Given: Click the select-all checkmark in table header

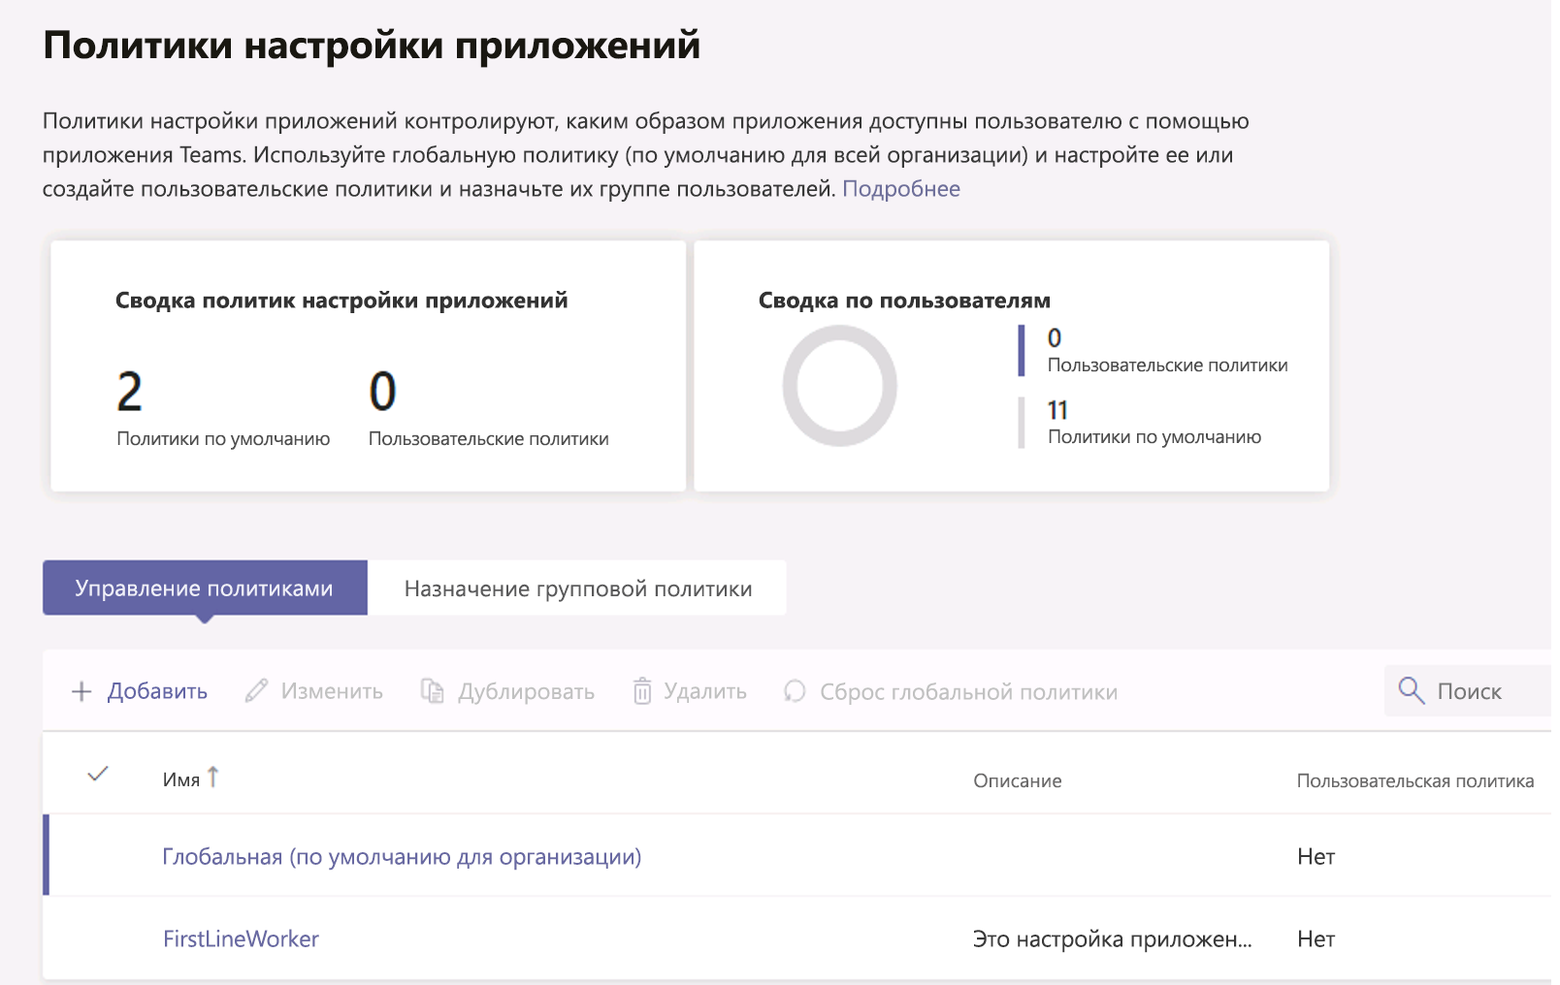Looking at the screenshot, I should click(x=98, y=774).
